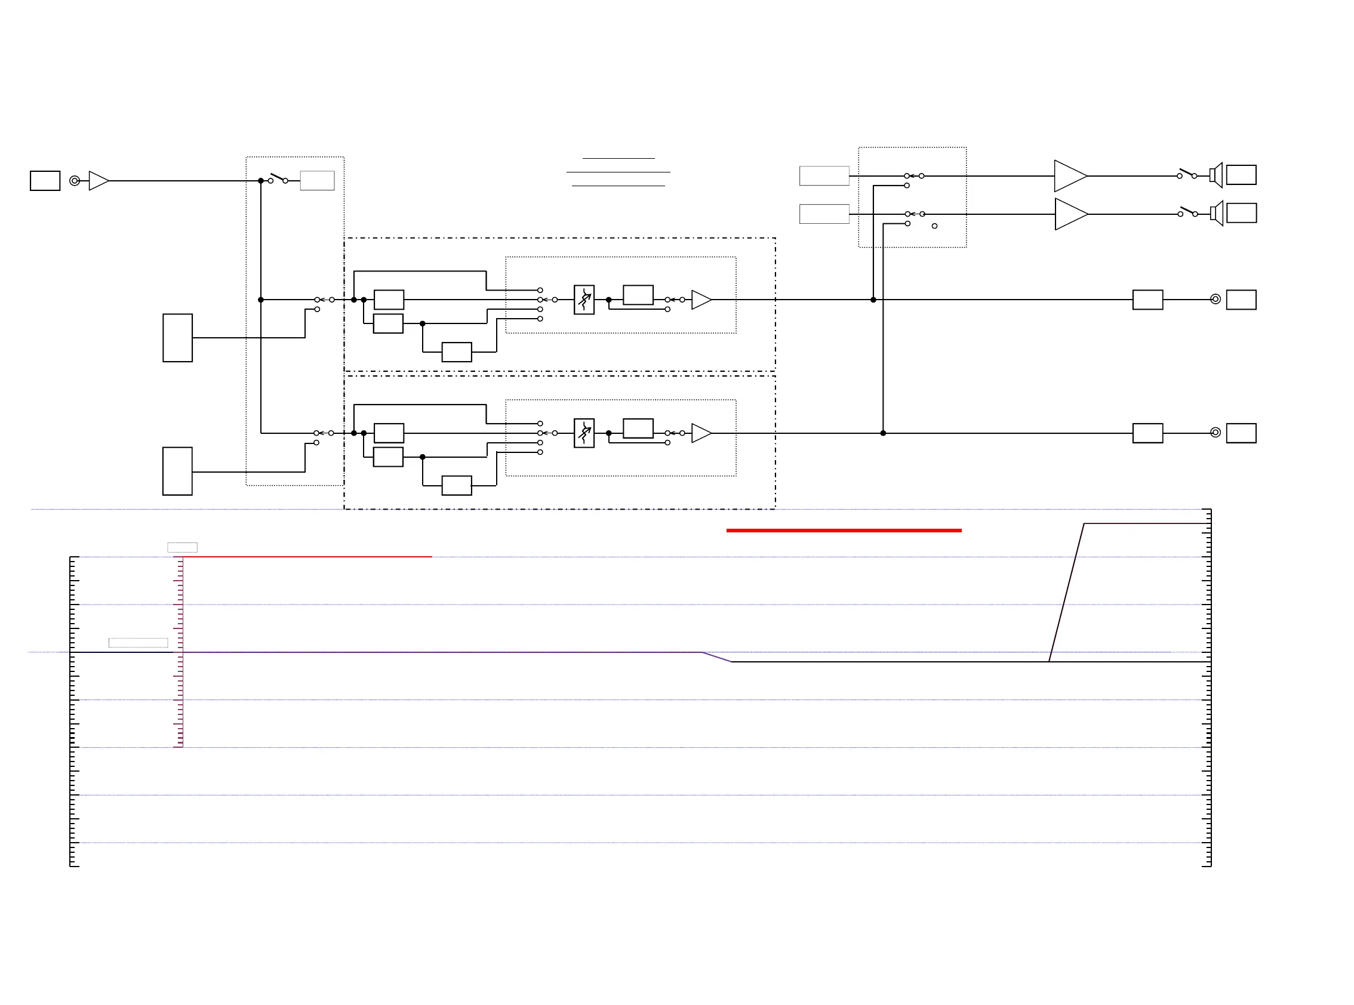The height and width of the screenshot is (1005, 1354).
Task: Click the upper gray box left of speaker selector
Action: (823, 176)
